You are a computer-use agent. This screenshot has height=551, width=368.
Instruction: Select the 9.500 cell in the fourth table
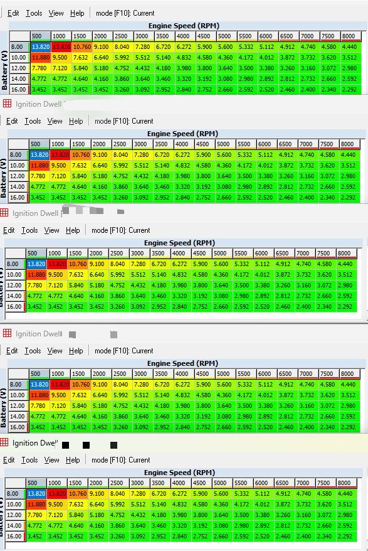60,395
